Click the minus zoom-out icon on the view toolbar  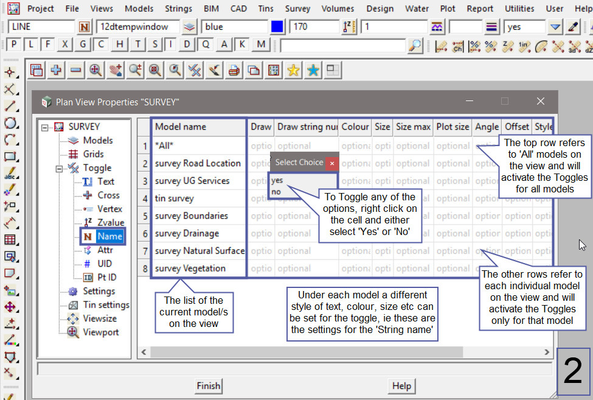[x=75, y=70]
